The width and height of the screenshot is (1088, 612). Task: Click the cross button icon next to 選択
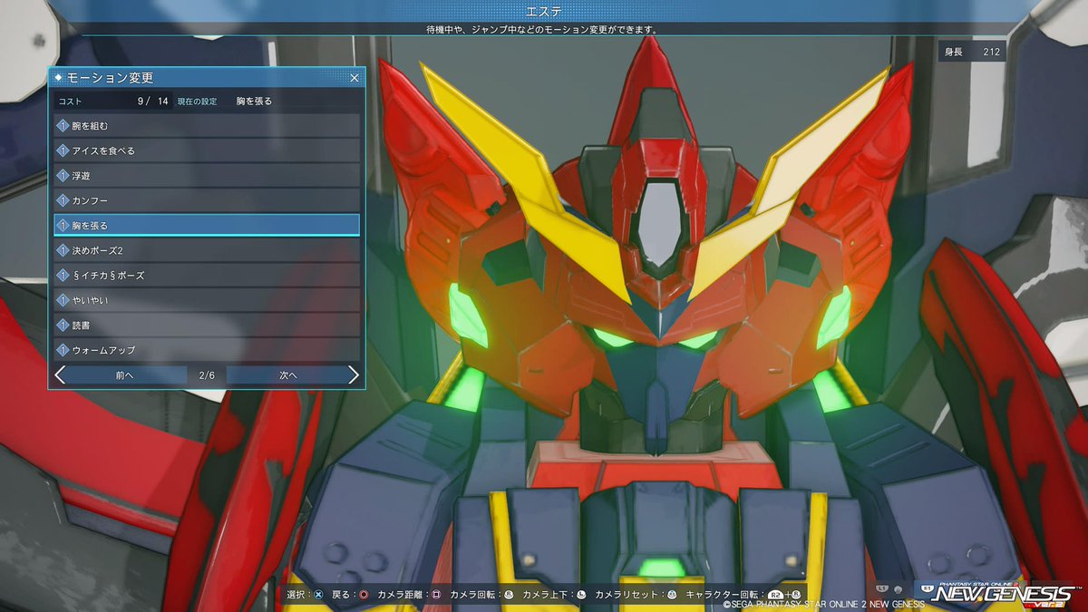click(318, 595)
